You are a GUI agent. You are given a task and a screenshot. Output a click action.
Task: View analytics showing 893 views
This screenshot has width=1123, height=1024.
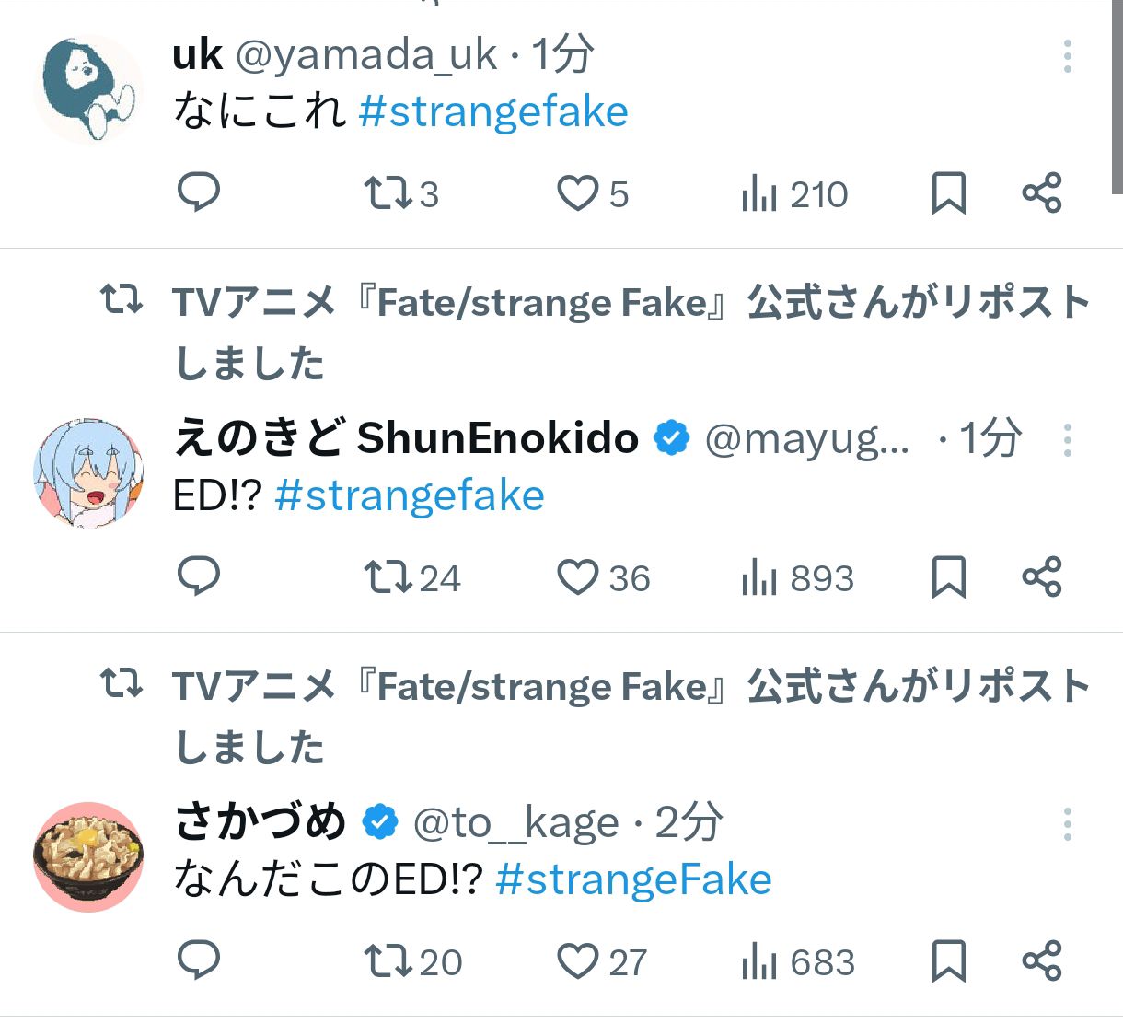[x=797, y=578]
